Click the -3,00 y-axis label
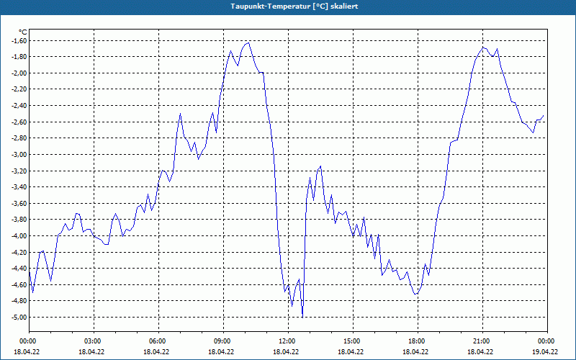Screen dimensions: 576x360 click(x=19, y=154)
